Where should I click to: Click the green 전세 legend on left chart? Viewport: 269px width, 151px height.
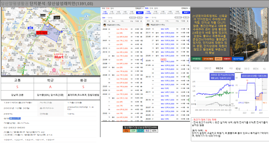tap(232, 93)
